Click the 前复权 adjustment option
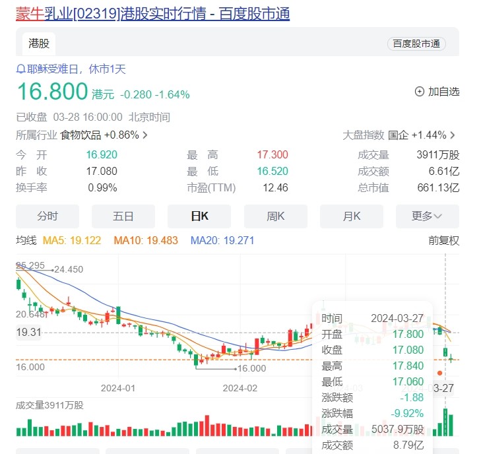 click(x=443, y=240)
